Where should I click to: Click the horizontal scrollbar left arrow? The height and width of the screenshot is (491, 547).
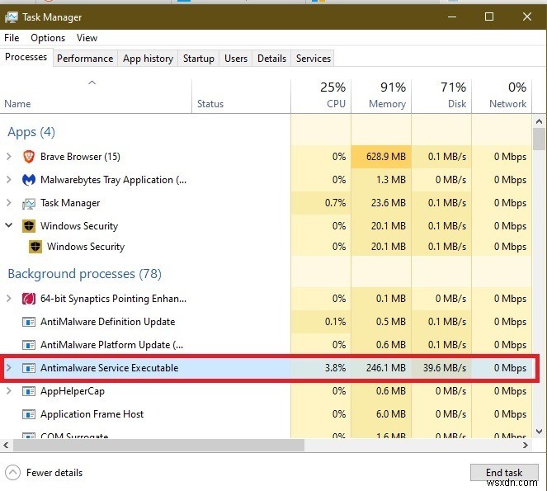(6, 446)
